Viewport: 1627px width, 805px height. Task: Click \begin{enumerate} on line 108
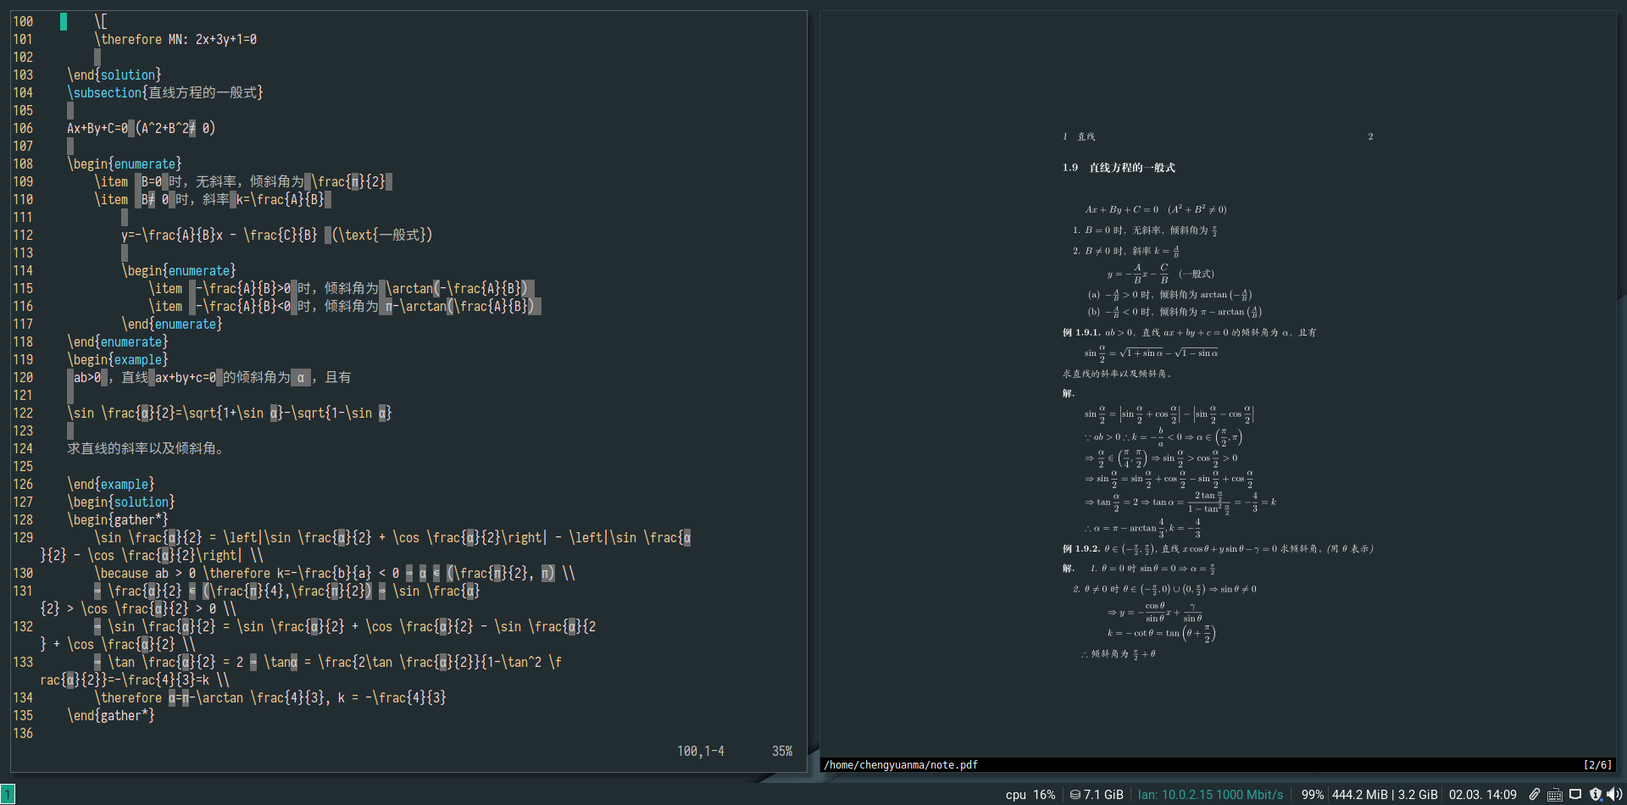(125, 164)
